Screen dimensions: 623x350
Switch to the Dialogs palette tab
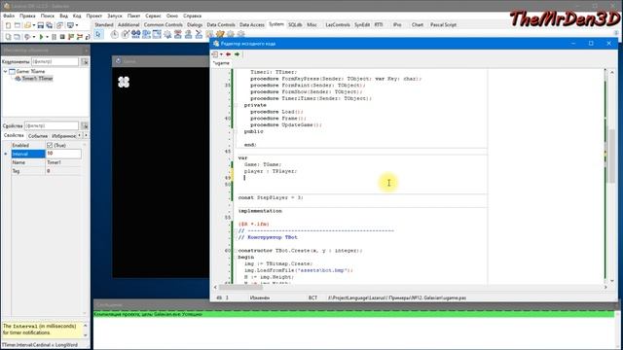tap(195, 24)
